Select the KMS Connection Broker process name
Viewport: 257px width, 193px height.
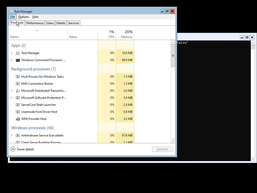[37, 84]
